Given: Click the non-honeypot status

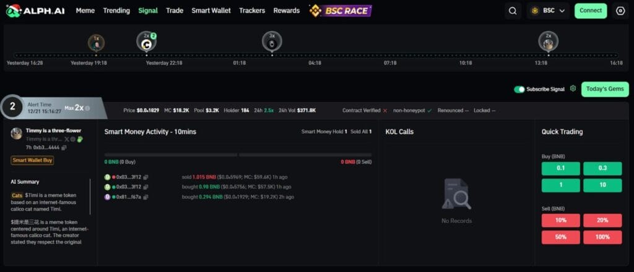Looking at the screenshot, I should pos(412,111).
